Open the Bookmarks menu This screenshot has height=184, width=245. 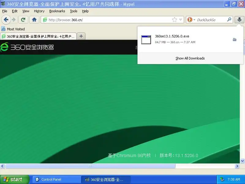click(x=57, y=11)
